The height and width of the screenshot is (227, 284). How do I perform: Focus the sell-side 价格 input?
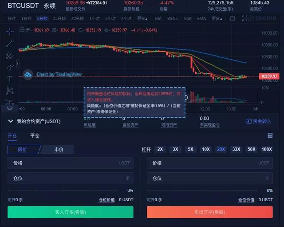pos(210,163)
